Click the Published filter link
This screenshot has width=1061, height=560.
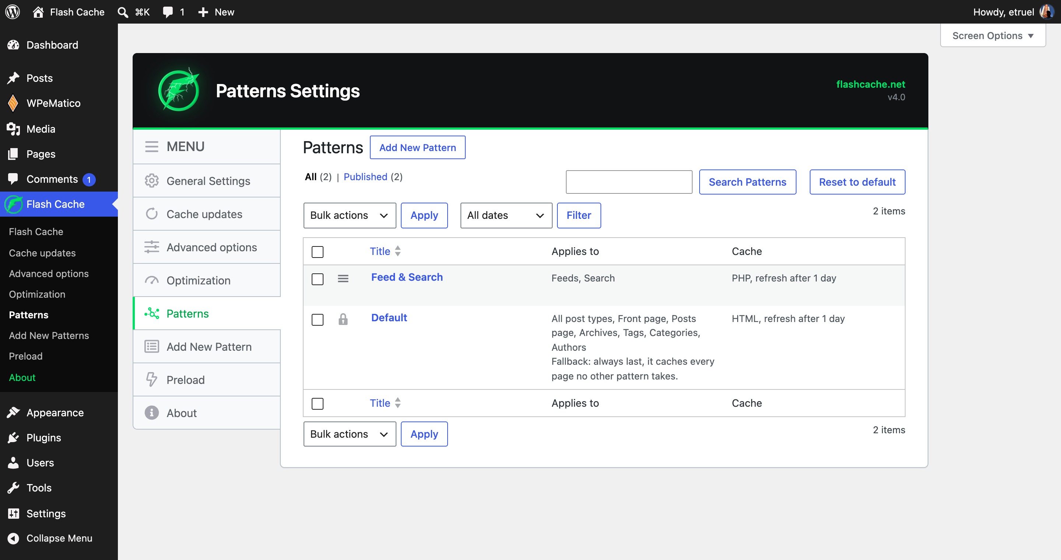pyautogui.click(x=365, y=176)
